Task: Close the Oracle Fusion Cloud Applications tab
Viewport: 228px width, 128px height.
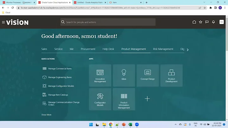Action: [70, 3]
